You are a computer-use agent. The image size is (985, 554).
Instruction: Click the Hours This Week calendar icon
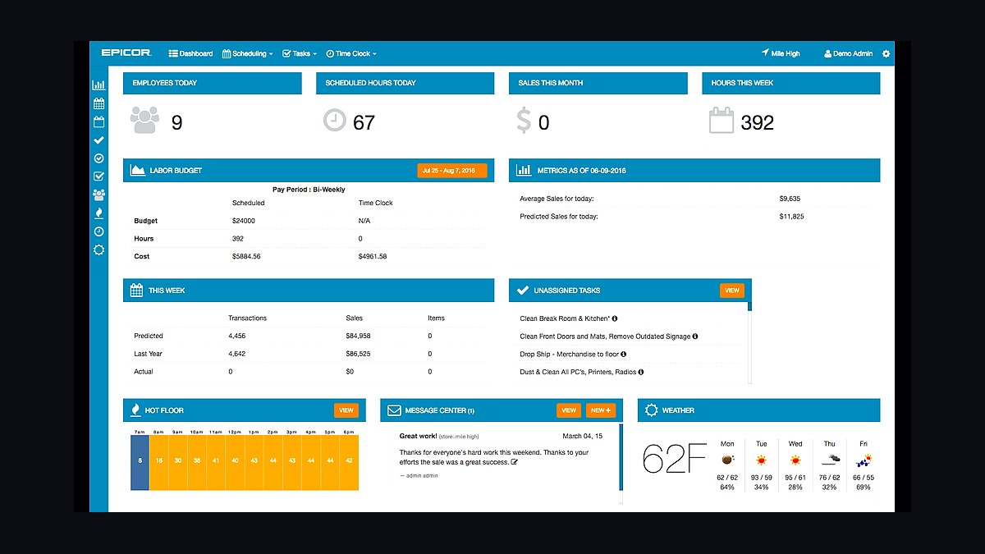coord(721,121)
